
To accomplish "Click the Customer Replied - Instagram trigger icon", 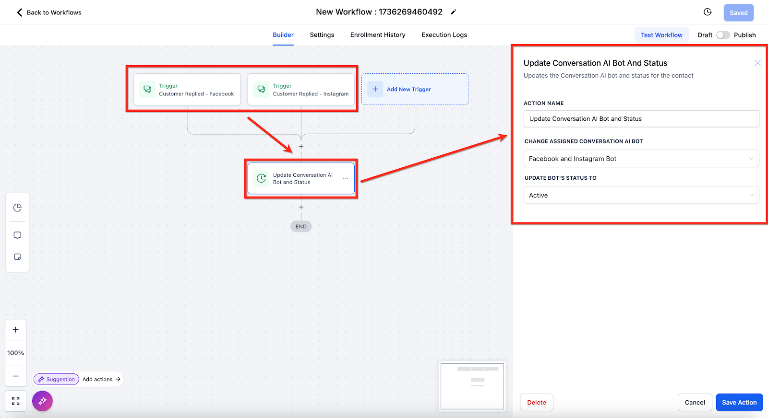I will 261,90.
